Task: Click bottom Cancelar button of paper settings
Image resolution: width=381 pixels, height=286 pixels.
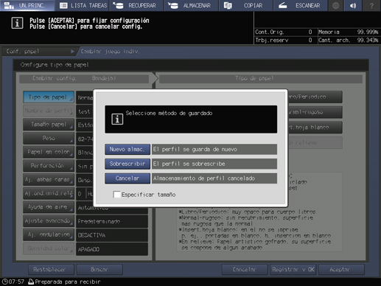Action: click(x=245, y=270)
